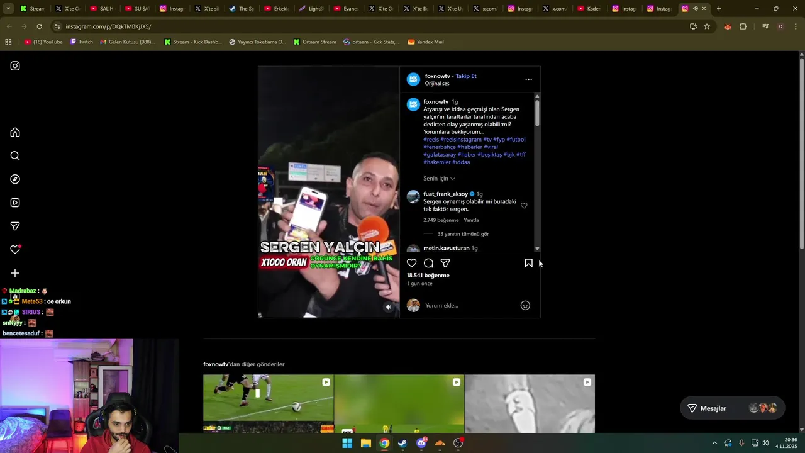
Task: Like fuat_frank_aksoy's comment
Action: click(524, 206)
